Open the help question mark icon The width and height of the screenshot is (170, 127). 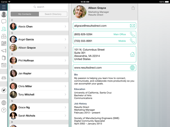[x=4, y=110]
